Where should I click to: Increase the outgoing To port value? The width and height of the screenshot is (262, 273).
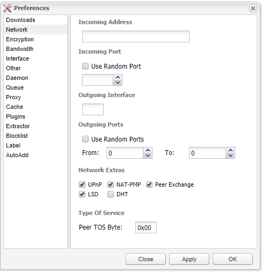click(x=230, y=150)
